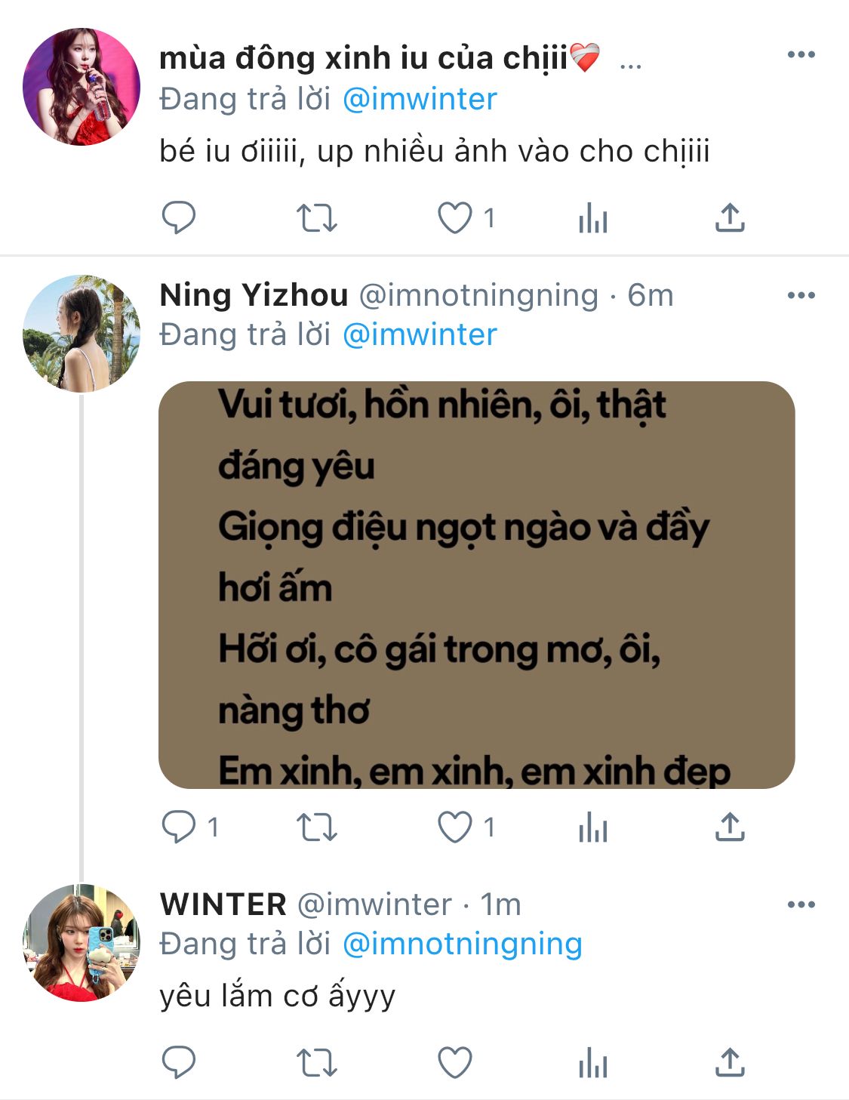Share the first tweet by mùa đông
Viewport: 849px width, 1100px height.
point(730,218)
